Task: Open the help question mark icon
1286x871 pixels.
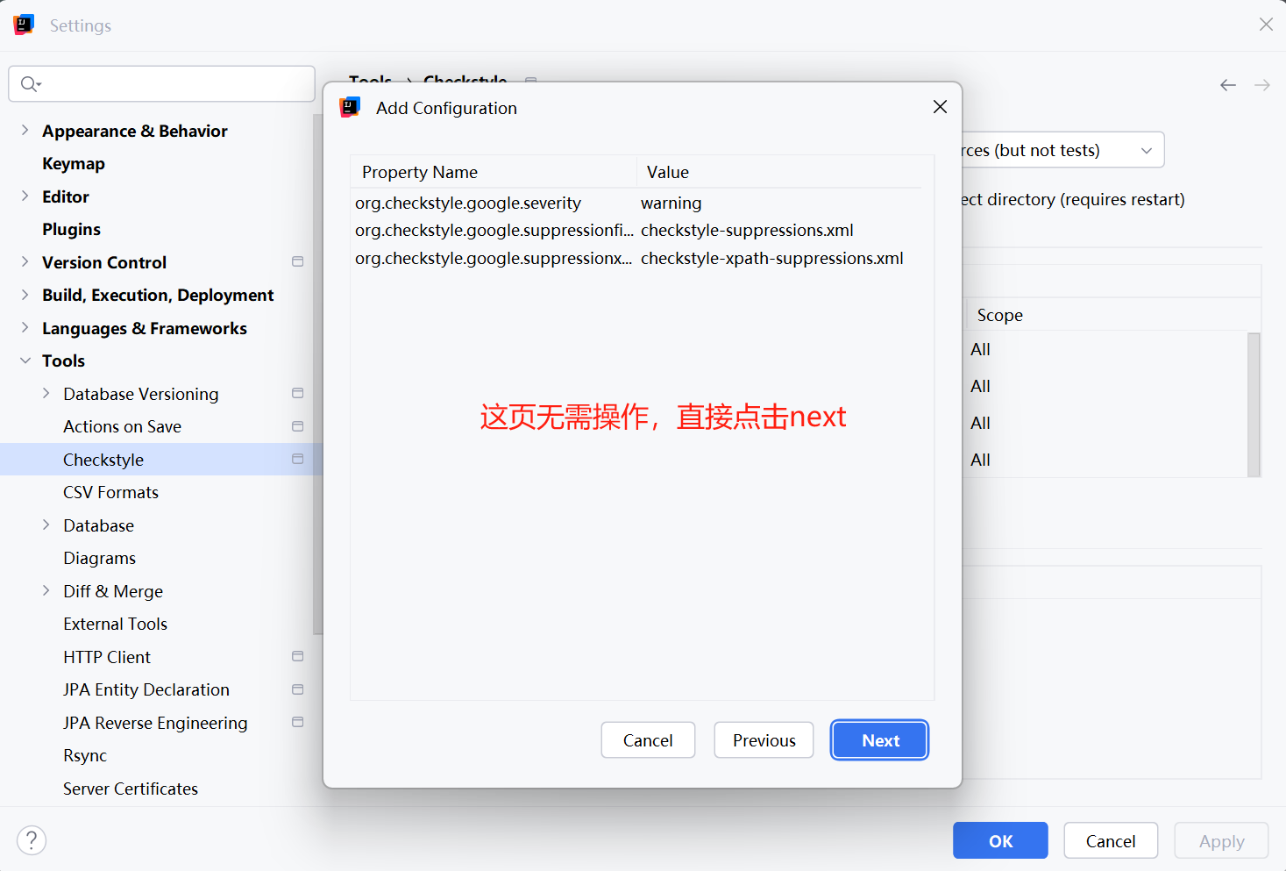Action: point(32,840)
